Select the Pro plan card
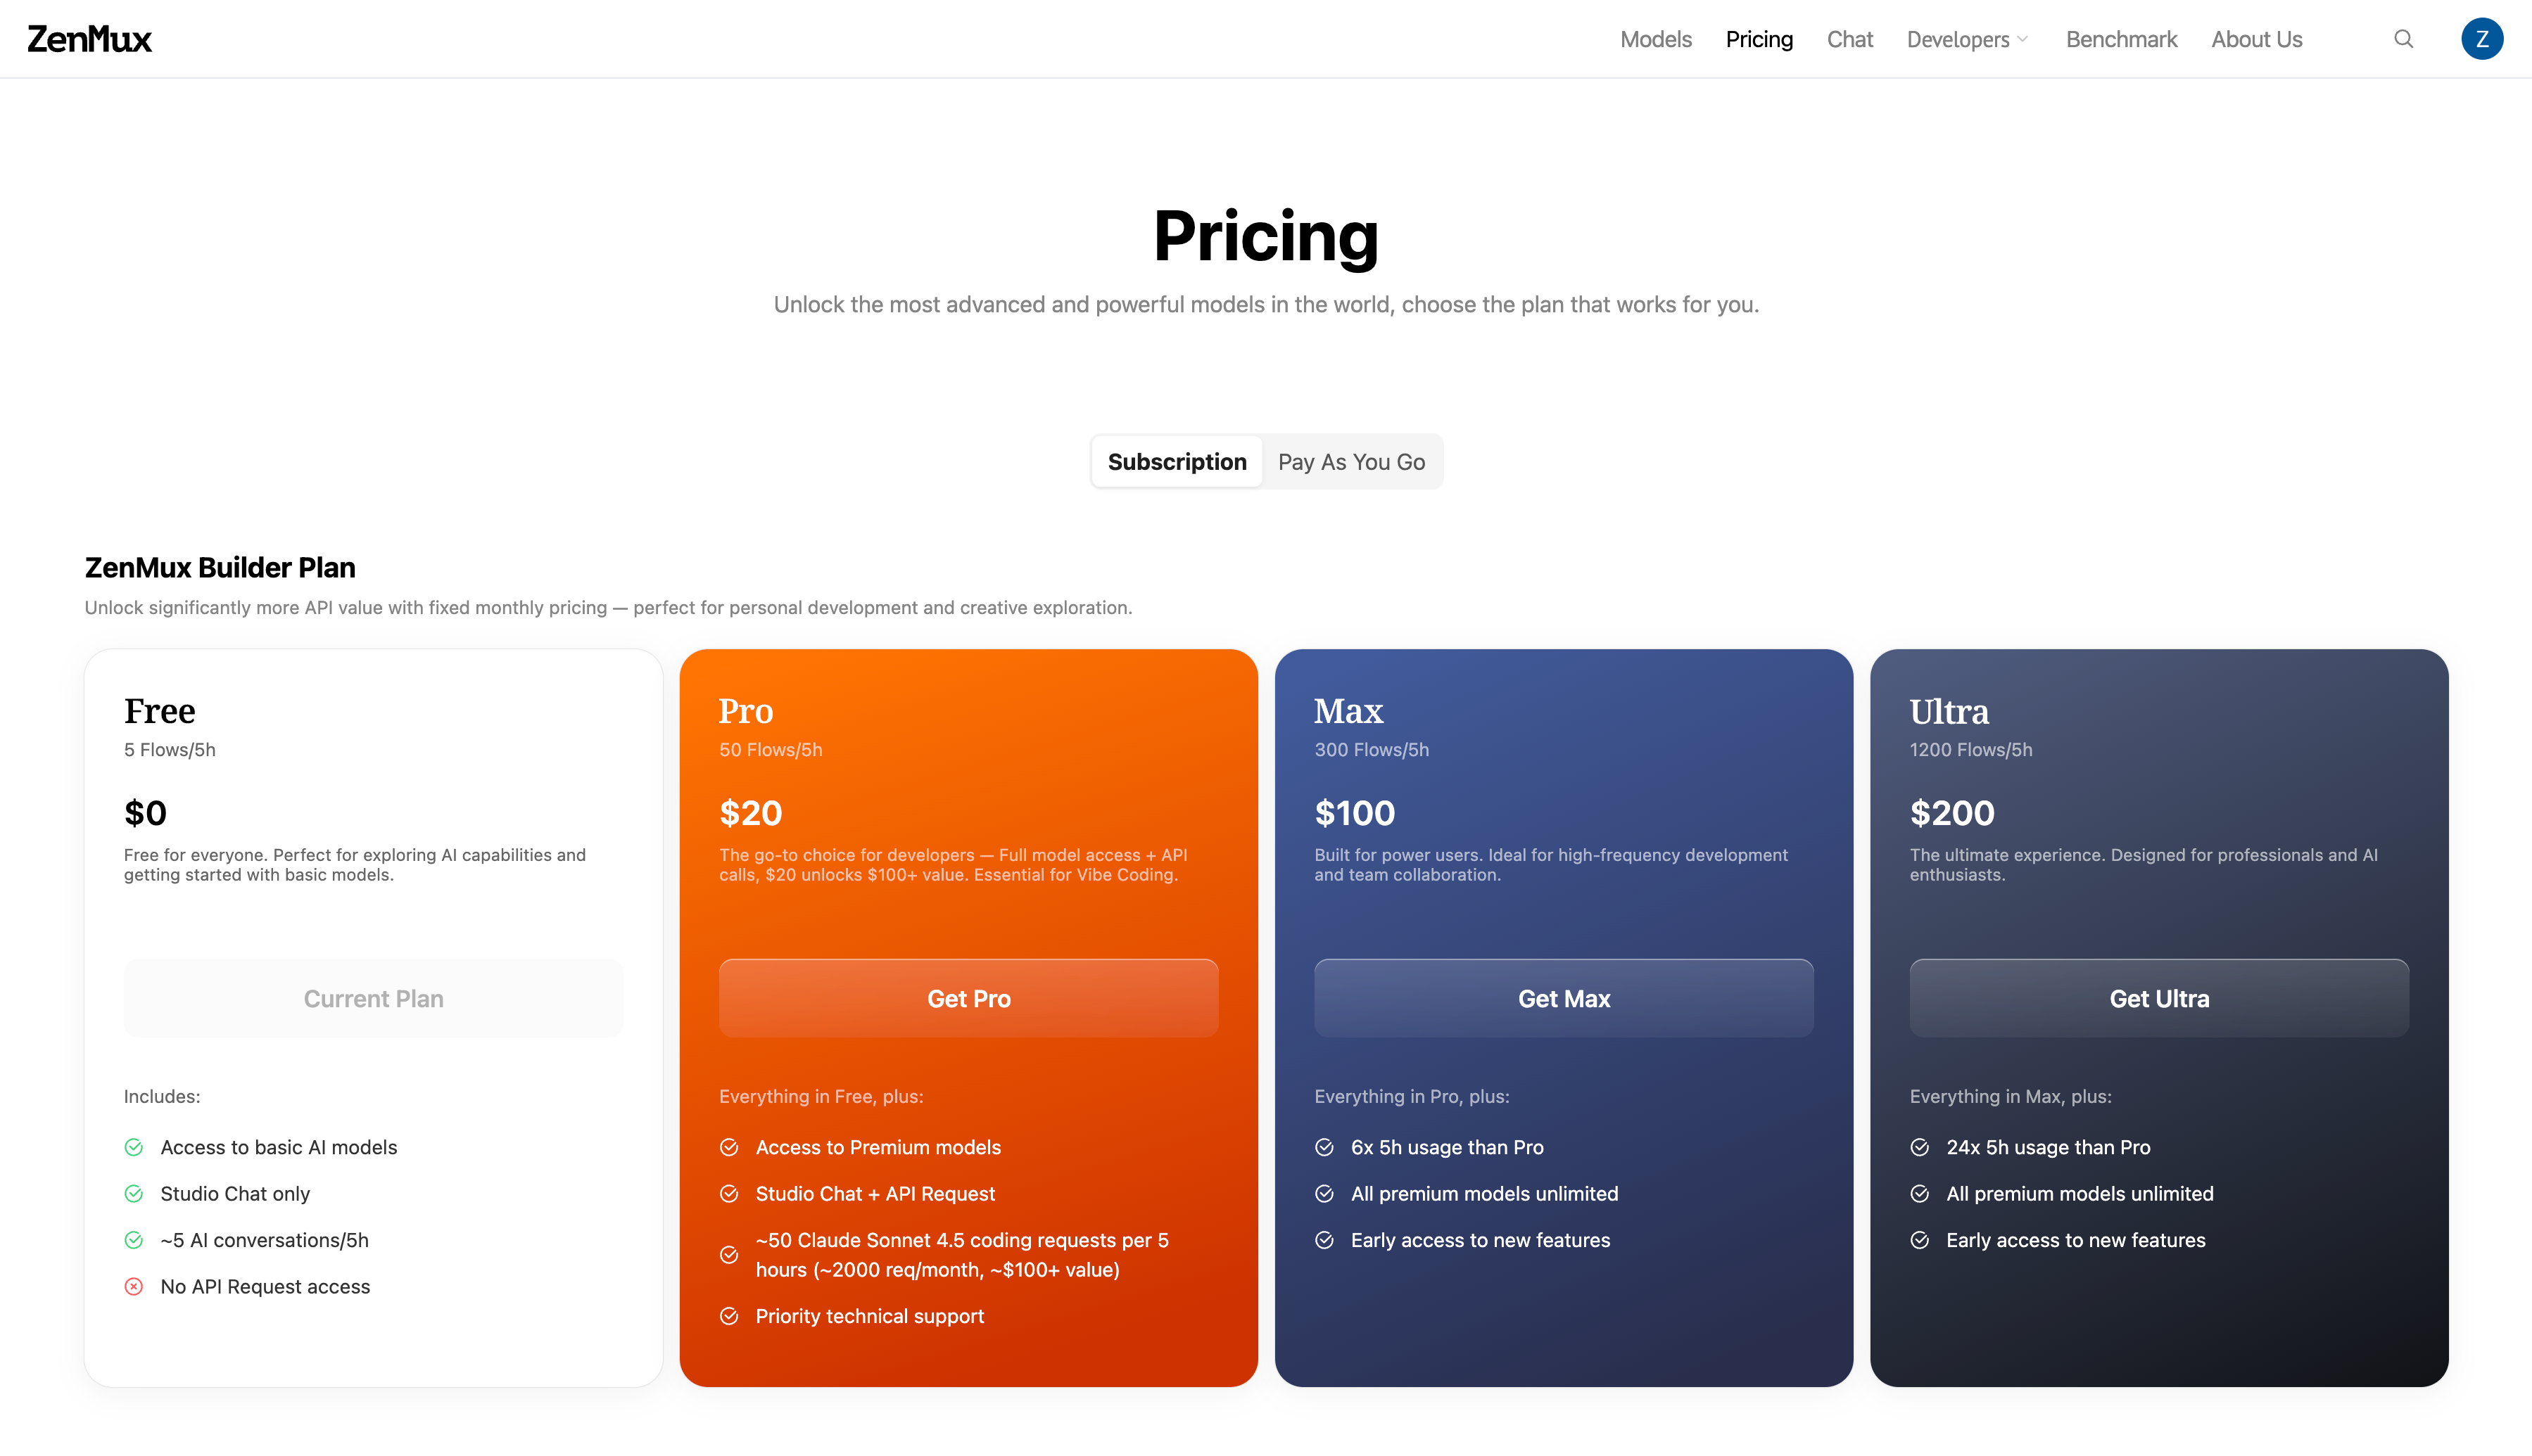 pos(968,760)
